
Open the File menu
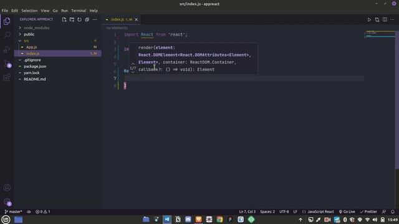click(x=4, y=11)
